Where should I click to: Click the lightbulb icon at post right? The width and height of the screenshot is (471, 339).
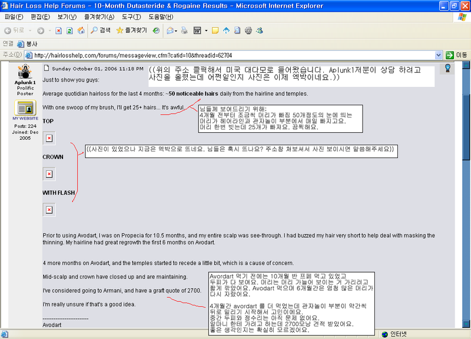tap(447, 68)
